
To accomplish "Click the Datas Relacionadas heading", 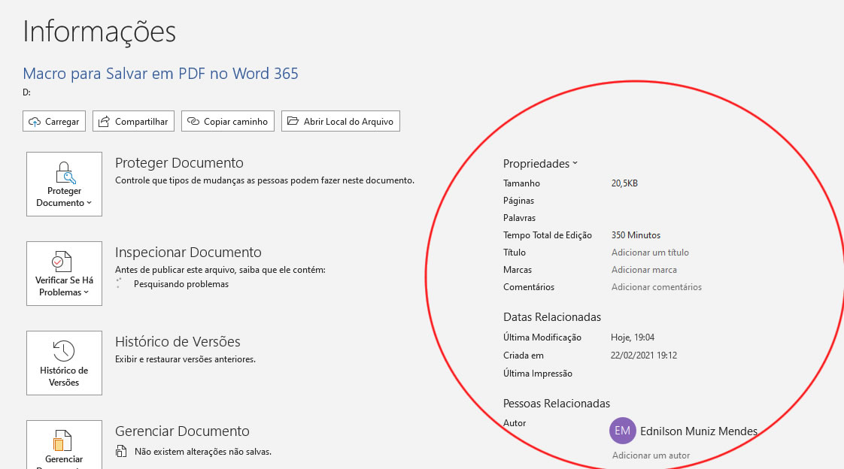I will click(x=551, y=316).
